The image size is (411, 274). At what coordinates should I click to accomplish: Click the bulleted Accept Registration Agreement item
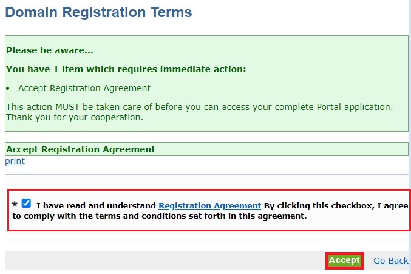coord(84,88)
